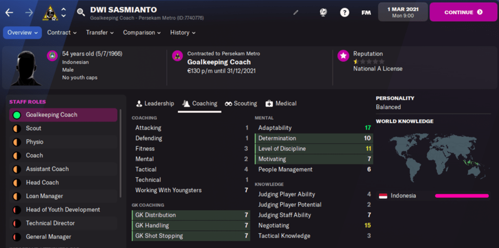The image size is (499, 248).
Task: Switch to the Scouting tab
Action: coord(241,103)
